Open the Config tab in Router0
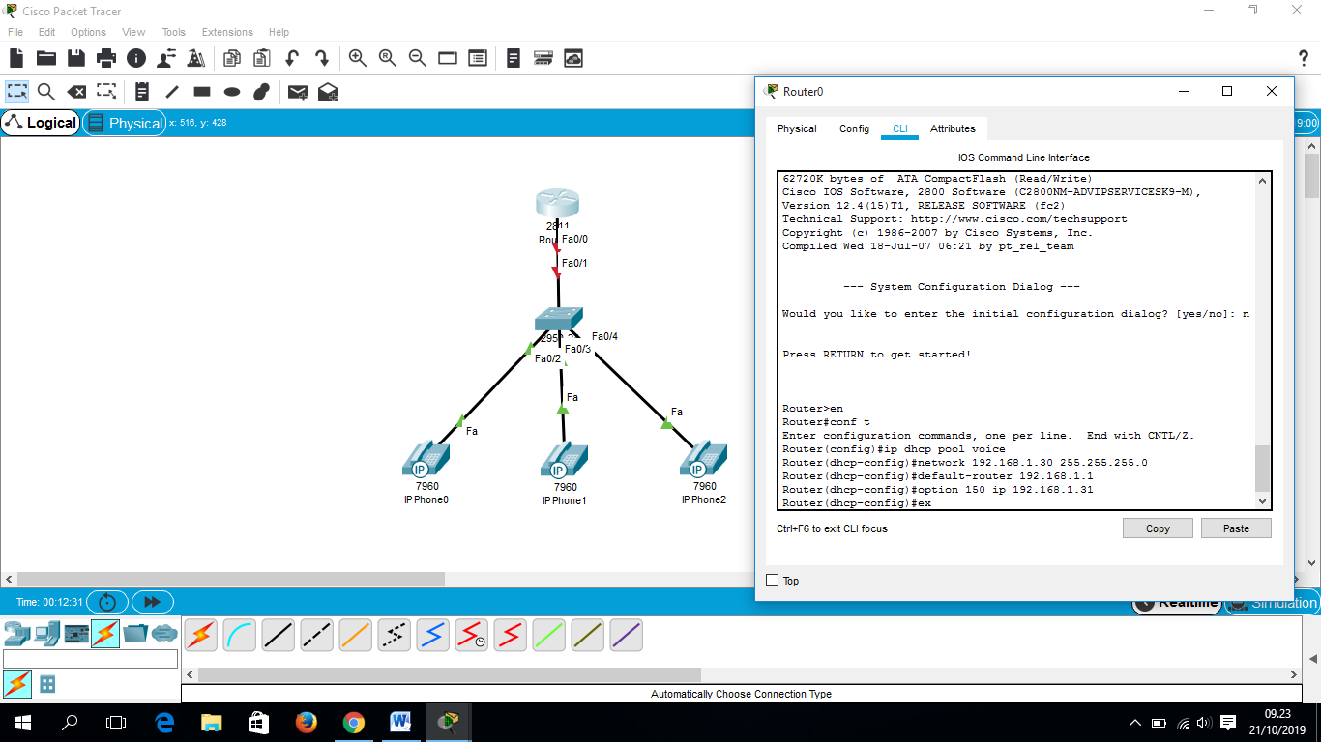Screen dimensions: 1321x742 (854, 128)
